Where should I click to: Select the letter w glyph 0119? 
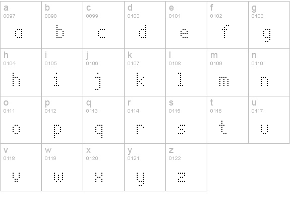[63, 167]
